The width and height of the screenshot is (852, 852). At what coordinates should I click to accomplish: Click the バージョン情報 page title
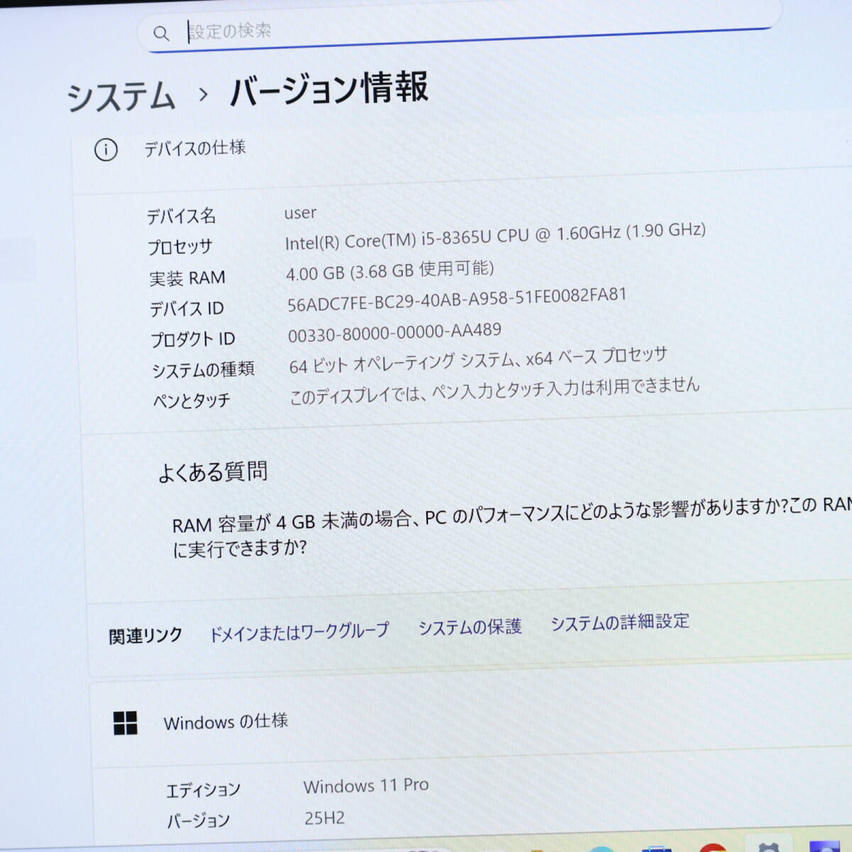coord(329,89)
